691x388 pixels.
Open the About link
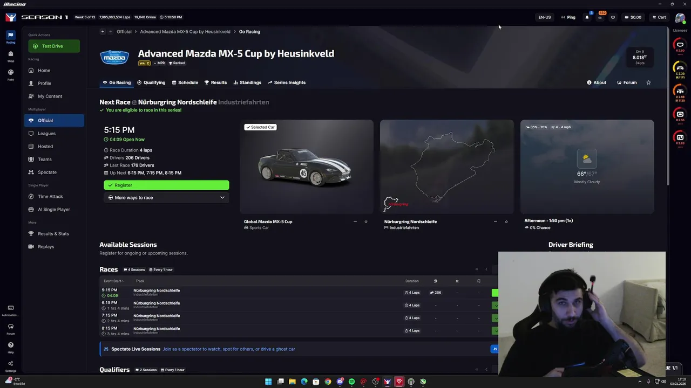tap(597, 82)
